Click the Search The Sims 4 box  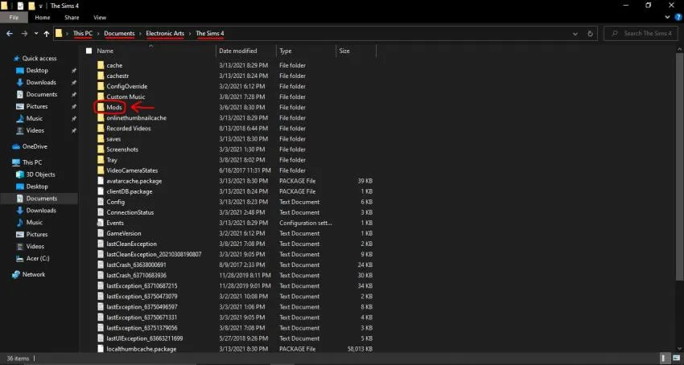coord(641,34)
